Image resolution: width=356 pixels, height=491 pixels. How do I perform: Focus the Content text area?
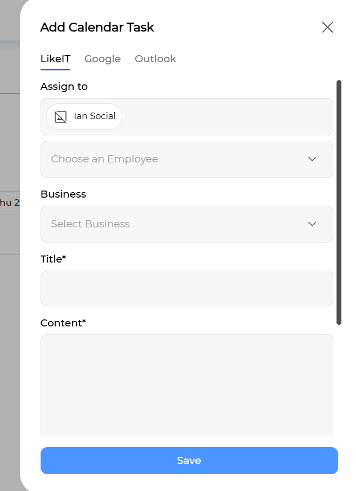[187, 385]
